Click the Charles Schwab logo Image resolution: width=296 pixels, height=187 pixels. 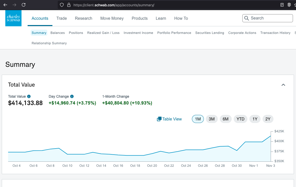pyautogui.click(x=13, y=18)
